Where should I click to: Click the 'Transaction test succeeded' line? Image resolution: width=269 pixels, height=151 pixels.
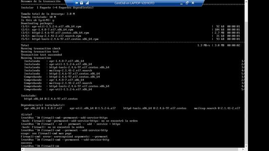pyautogui.click(x=41, y=55)
